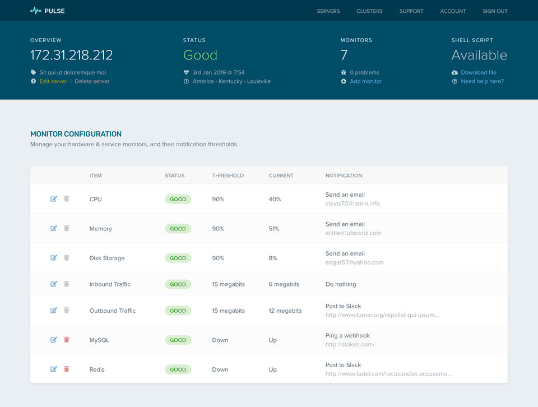Click the Ping a webhook text
The width and height of the screenshot is (538, 407).
347,336
